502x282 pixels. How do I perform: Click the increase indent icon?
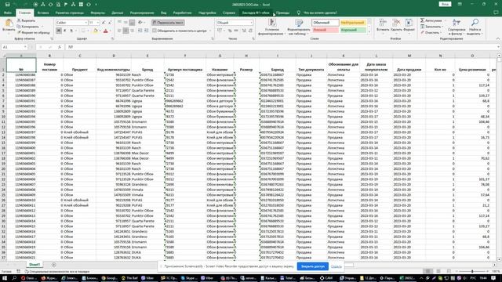click(x=146, y=31)
